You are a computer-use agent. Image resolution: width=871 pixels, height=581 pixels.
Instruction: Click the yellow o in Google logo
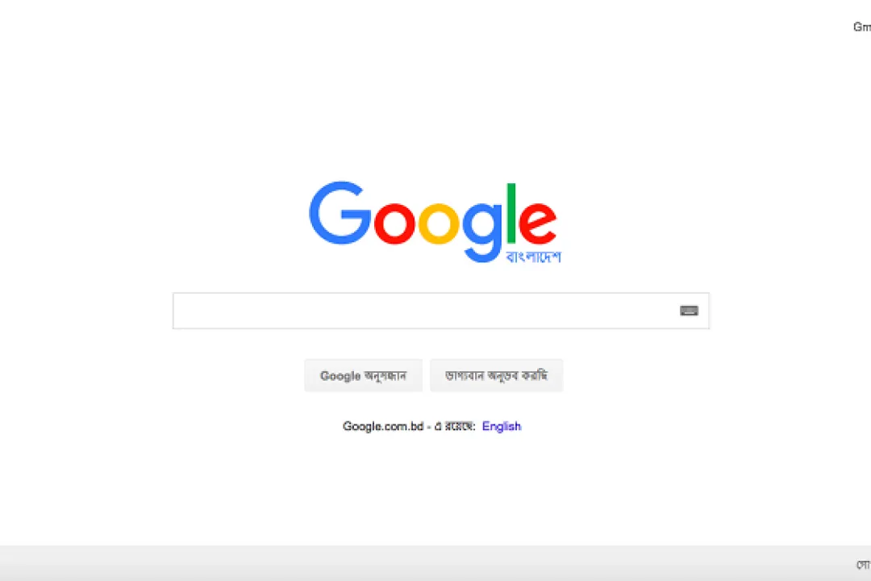click(x=438, y=224)
